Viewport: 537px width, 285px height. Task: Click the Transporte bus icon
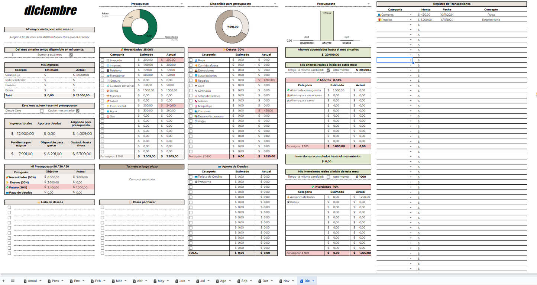point(108,75)
